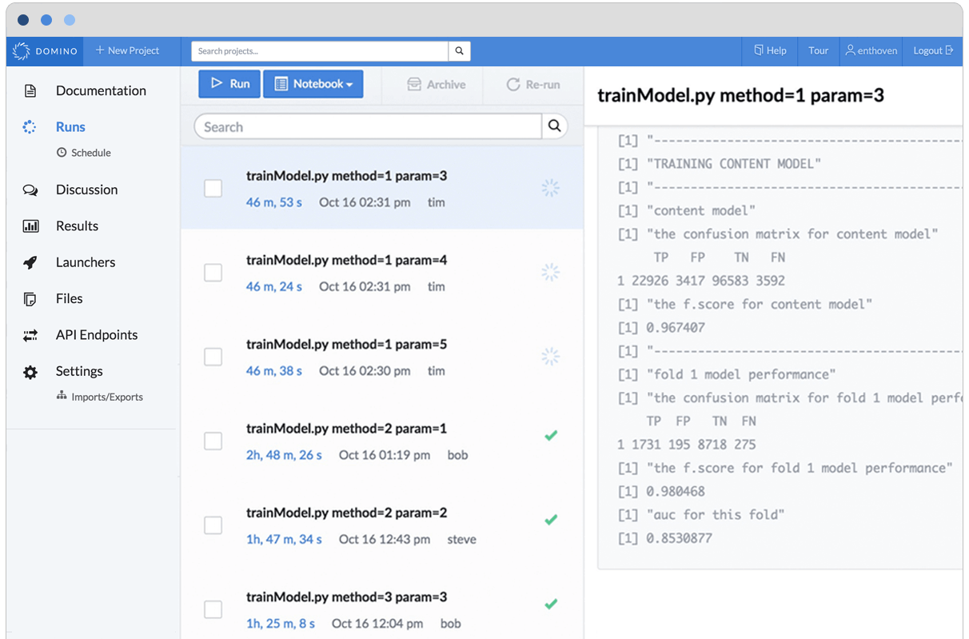Click the Archive box icon
Viewport: 969px width, 639px height.
coord(414,84)
